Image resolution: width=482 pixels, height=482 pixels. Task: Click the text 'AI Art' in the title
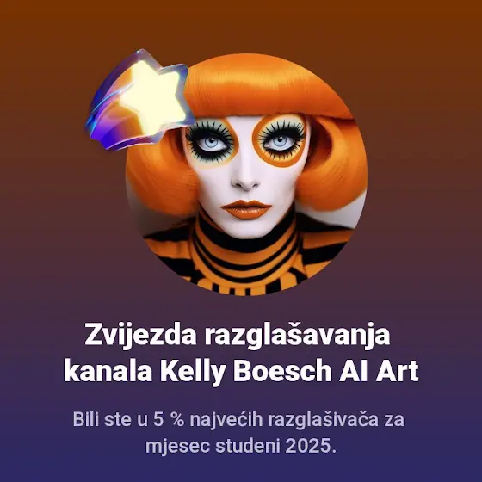(x=379, y=370)
